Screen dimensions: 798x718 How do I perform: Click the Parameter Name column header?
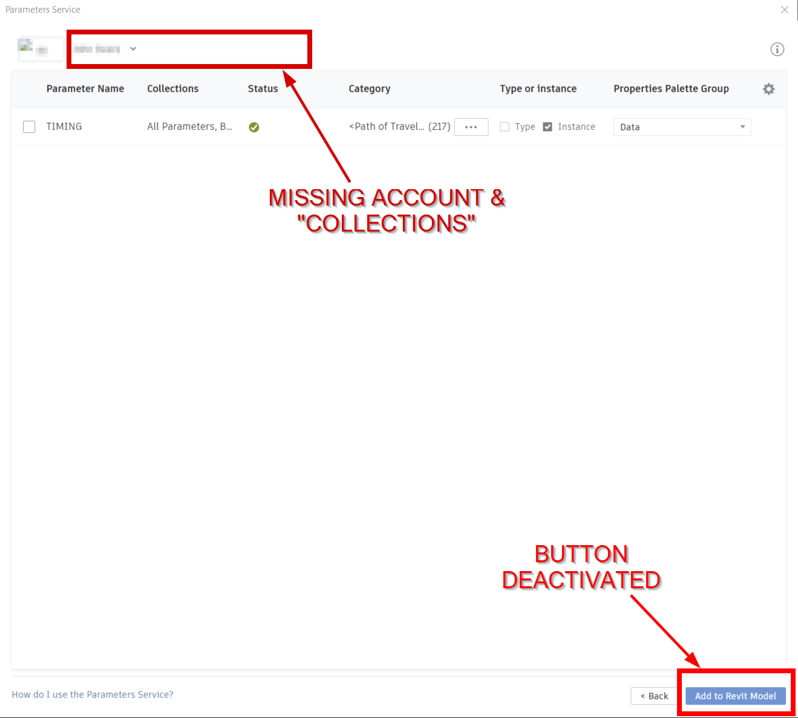click(x=85, y=88)
